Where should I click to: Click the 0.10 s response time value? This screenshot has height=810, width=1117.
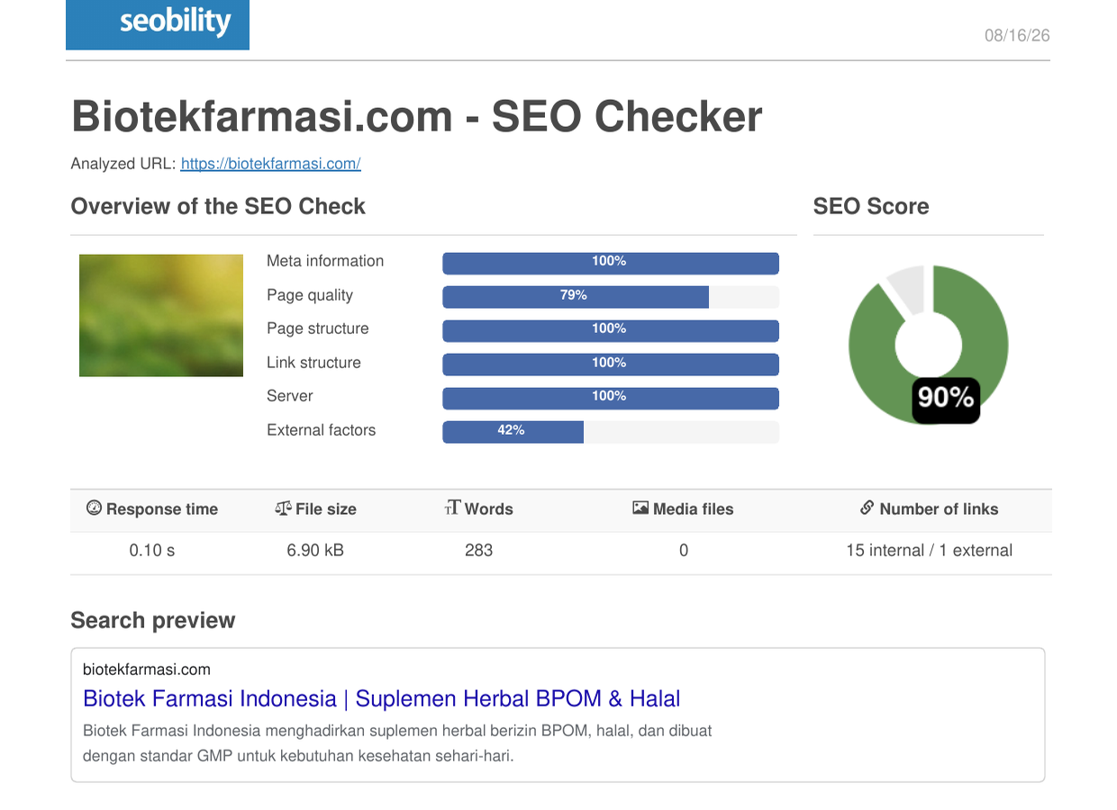point(152,550)
